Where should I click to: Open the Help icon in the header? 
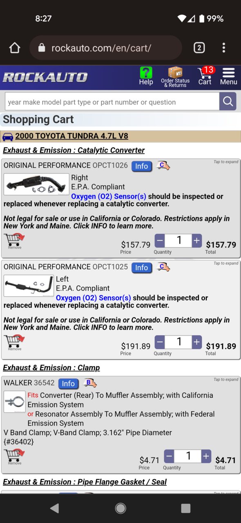[x=146, y=77]
